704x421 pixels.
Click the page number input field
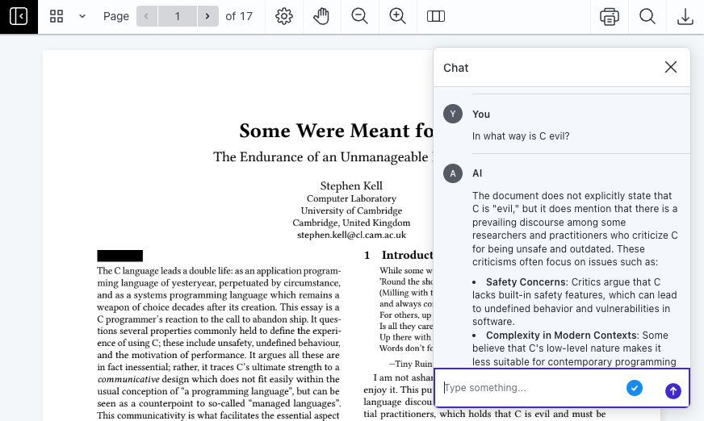[178, 17]
